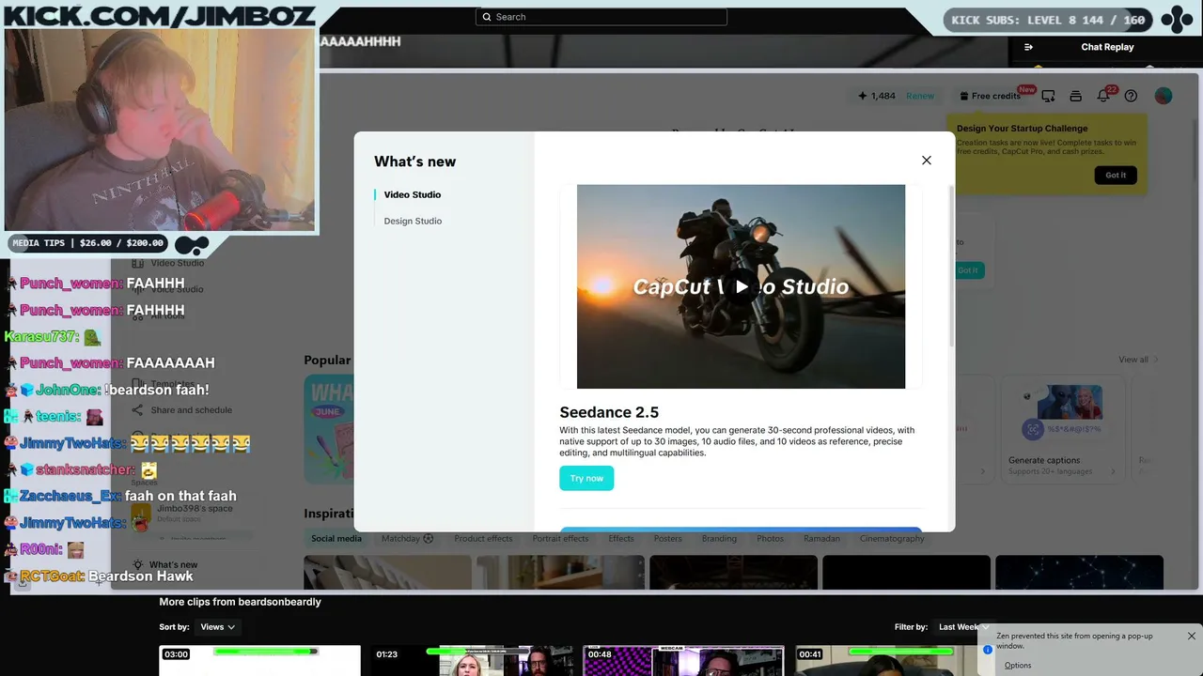The height and width of the screenshot is (676, 1203).
Task: Open notifications bell with 22 badge
Action: pos(1103,96)
